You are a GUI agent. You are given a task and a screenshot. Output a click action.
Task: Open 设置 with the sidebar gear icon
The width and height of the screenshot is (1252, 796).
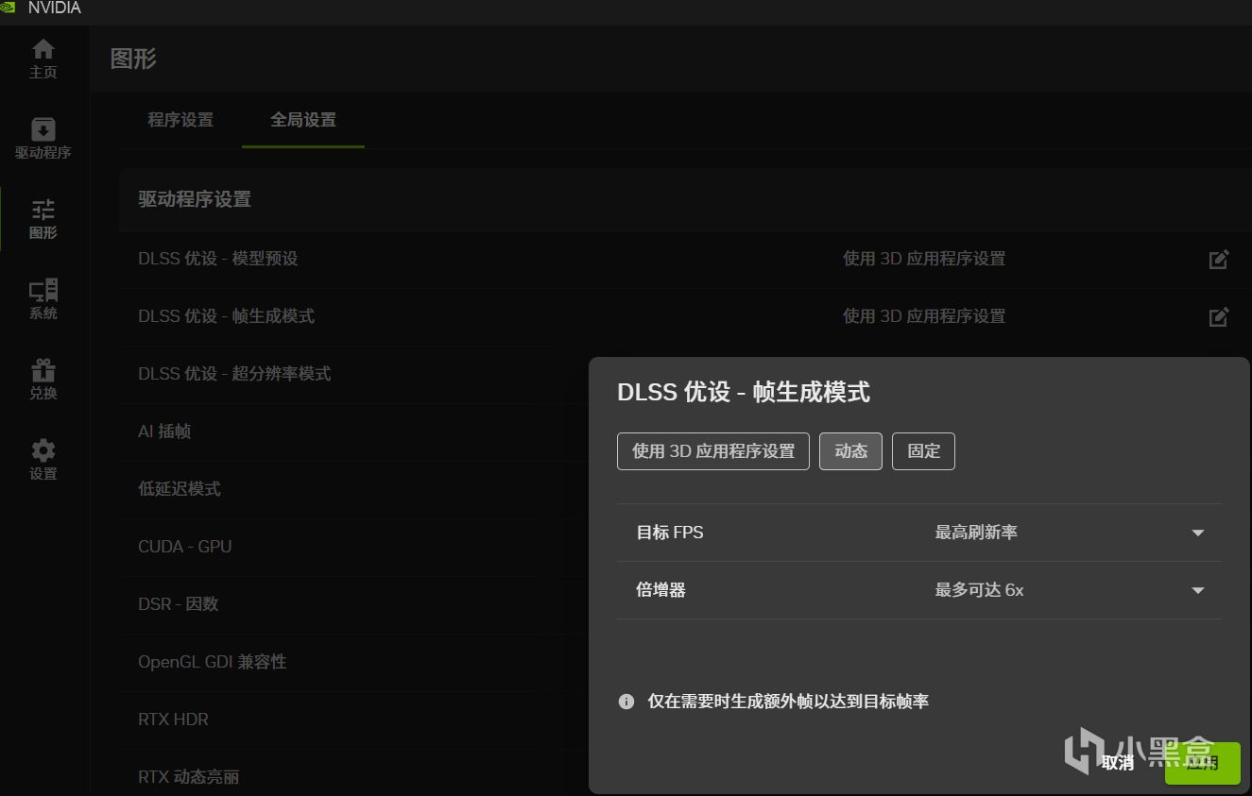click(x=43, y=460)
